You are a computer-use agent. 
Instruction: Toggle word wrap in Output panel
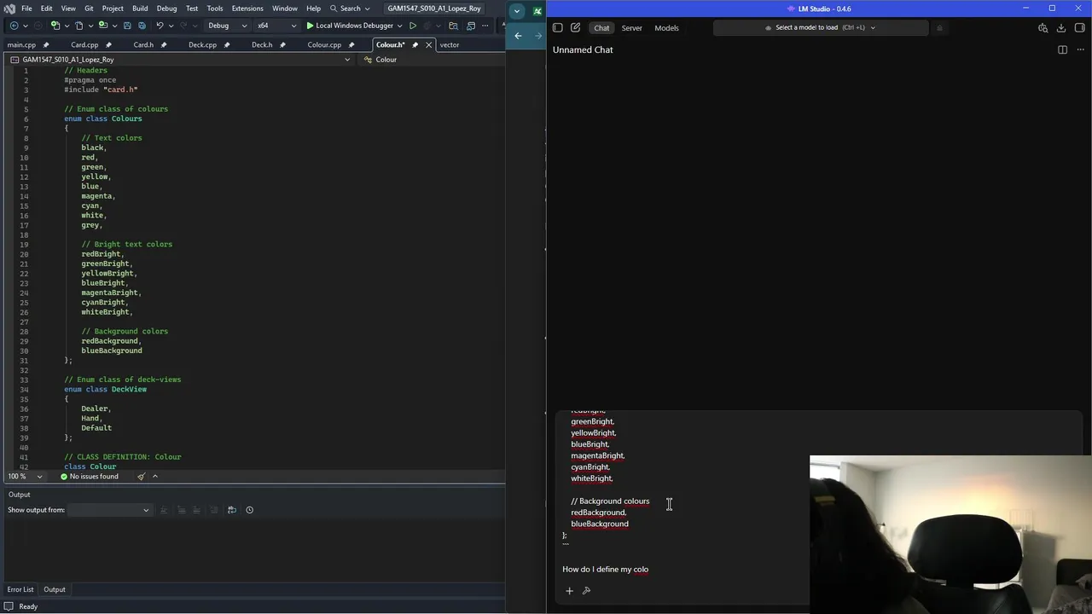point(231,510)
